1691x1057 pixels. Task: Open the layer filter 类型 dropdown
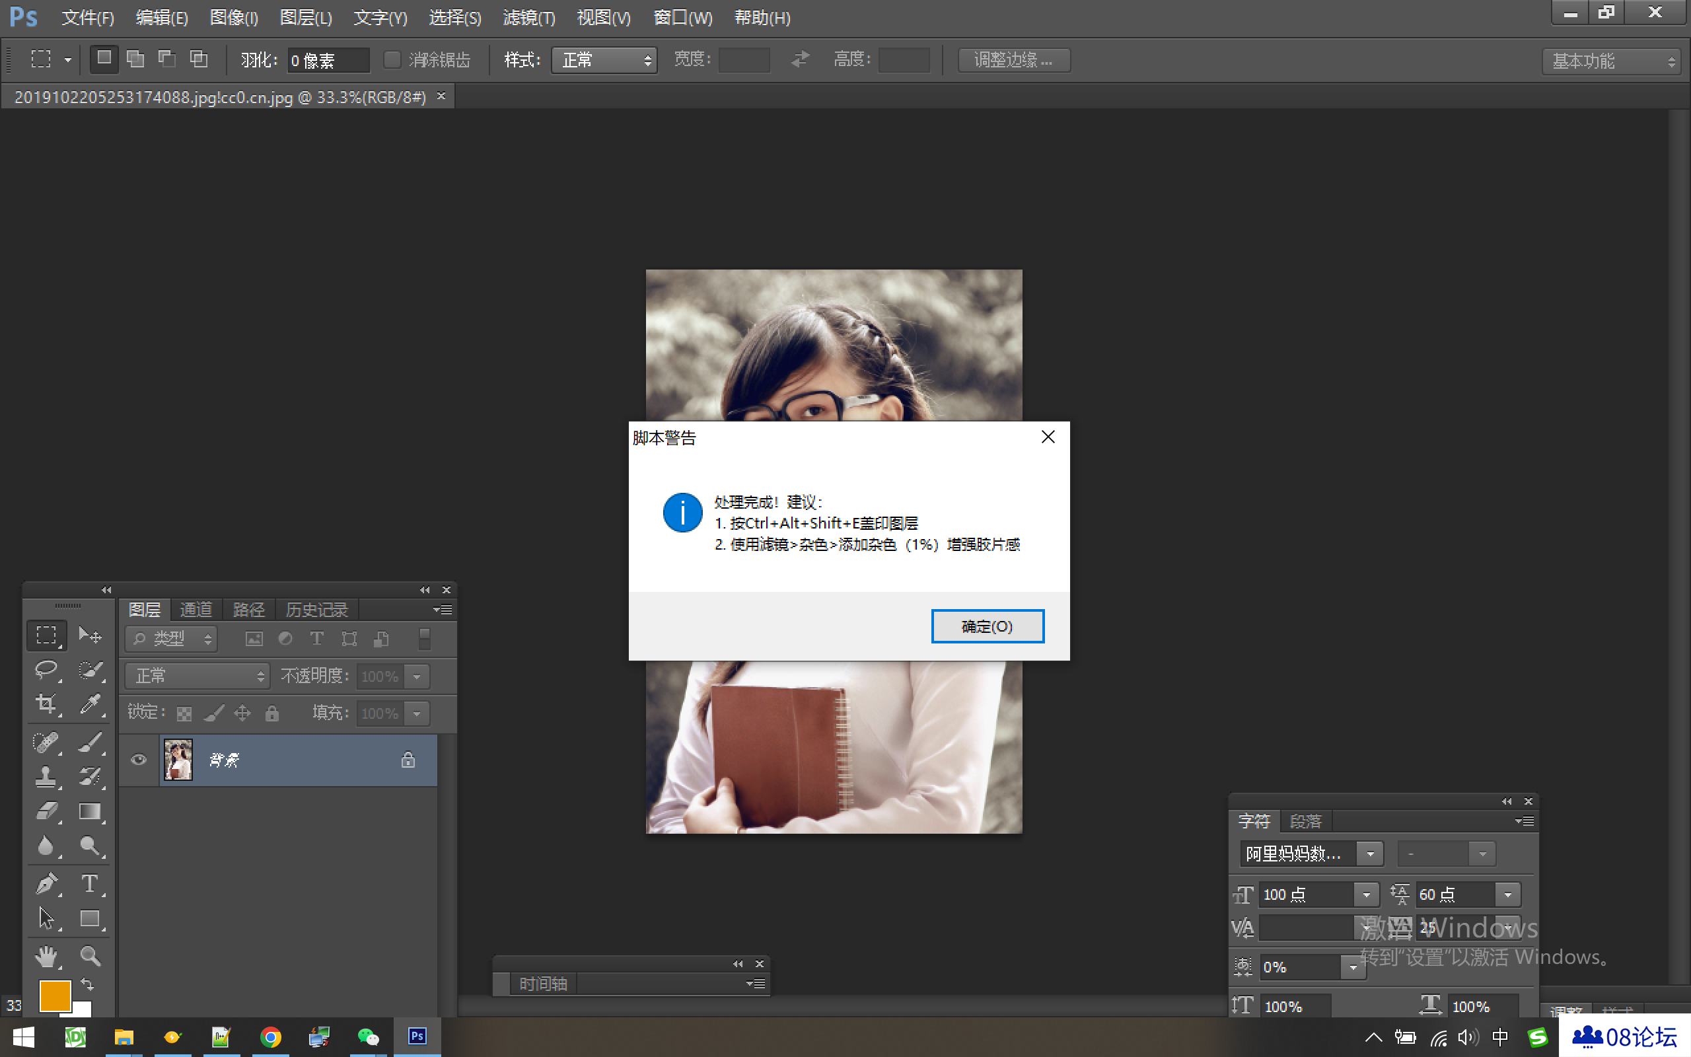point(172,639)
